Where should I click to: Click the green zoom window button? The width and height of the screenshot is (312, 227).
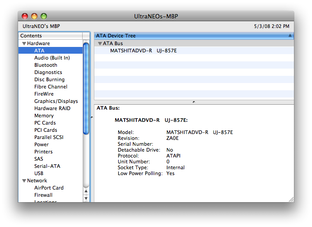pyautogui.click(x=44, y=16)
